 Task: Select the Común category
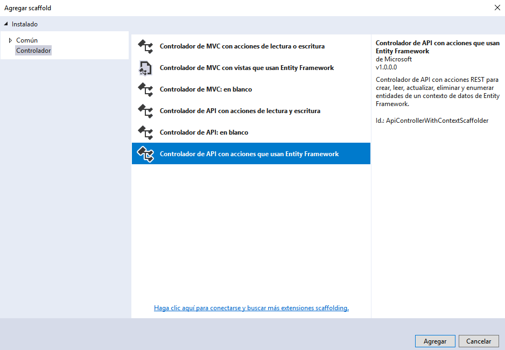point(27,40)
